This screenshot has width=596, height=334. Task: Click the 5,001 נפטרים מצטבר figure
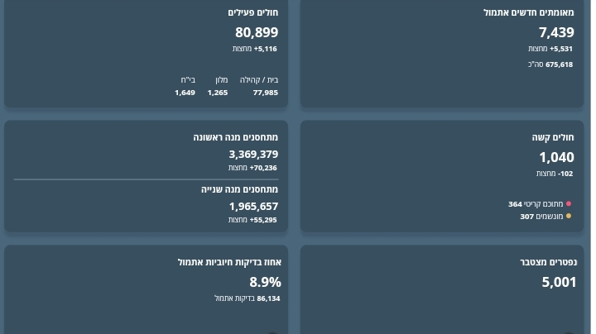point(559,282)
